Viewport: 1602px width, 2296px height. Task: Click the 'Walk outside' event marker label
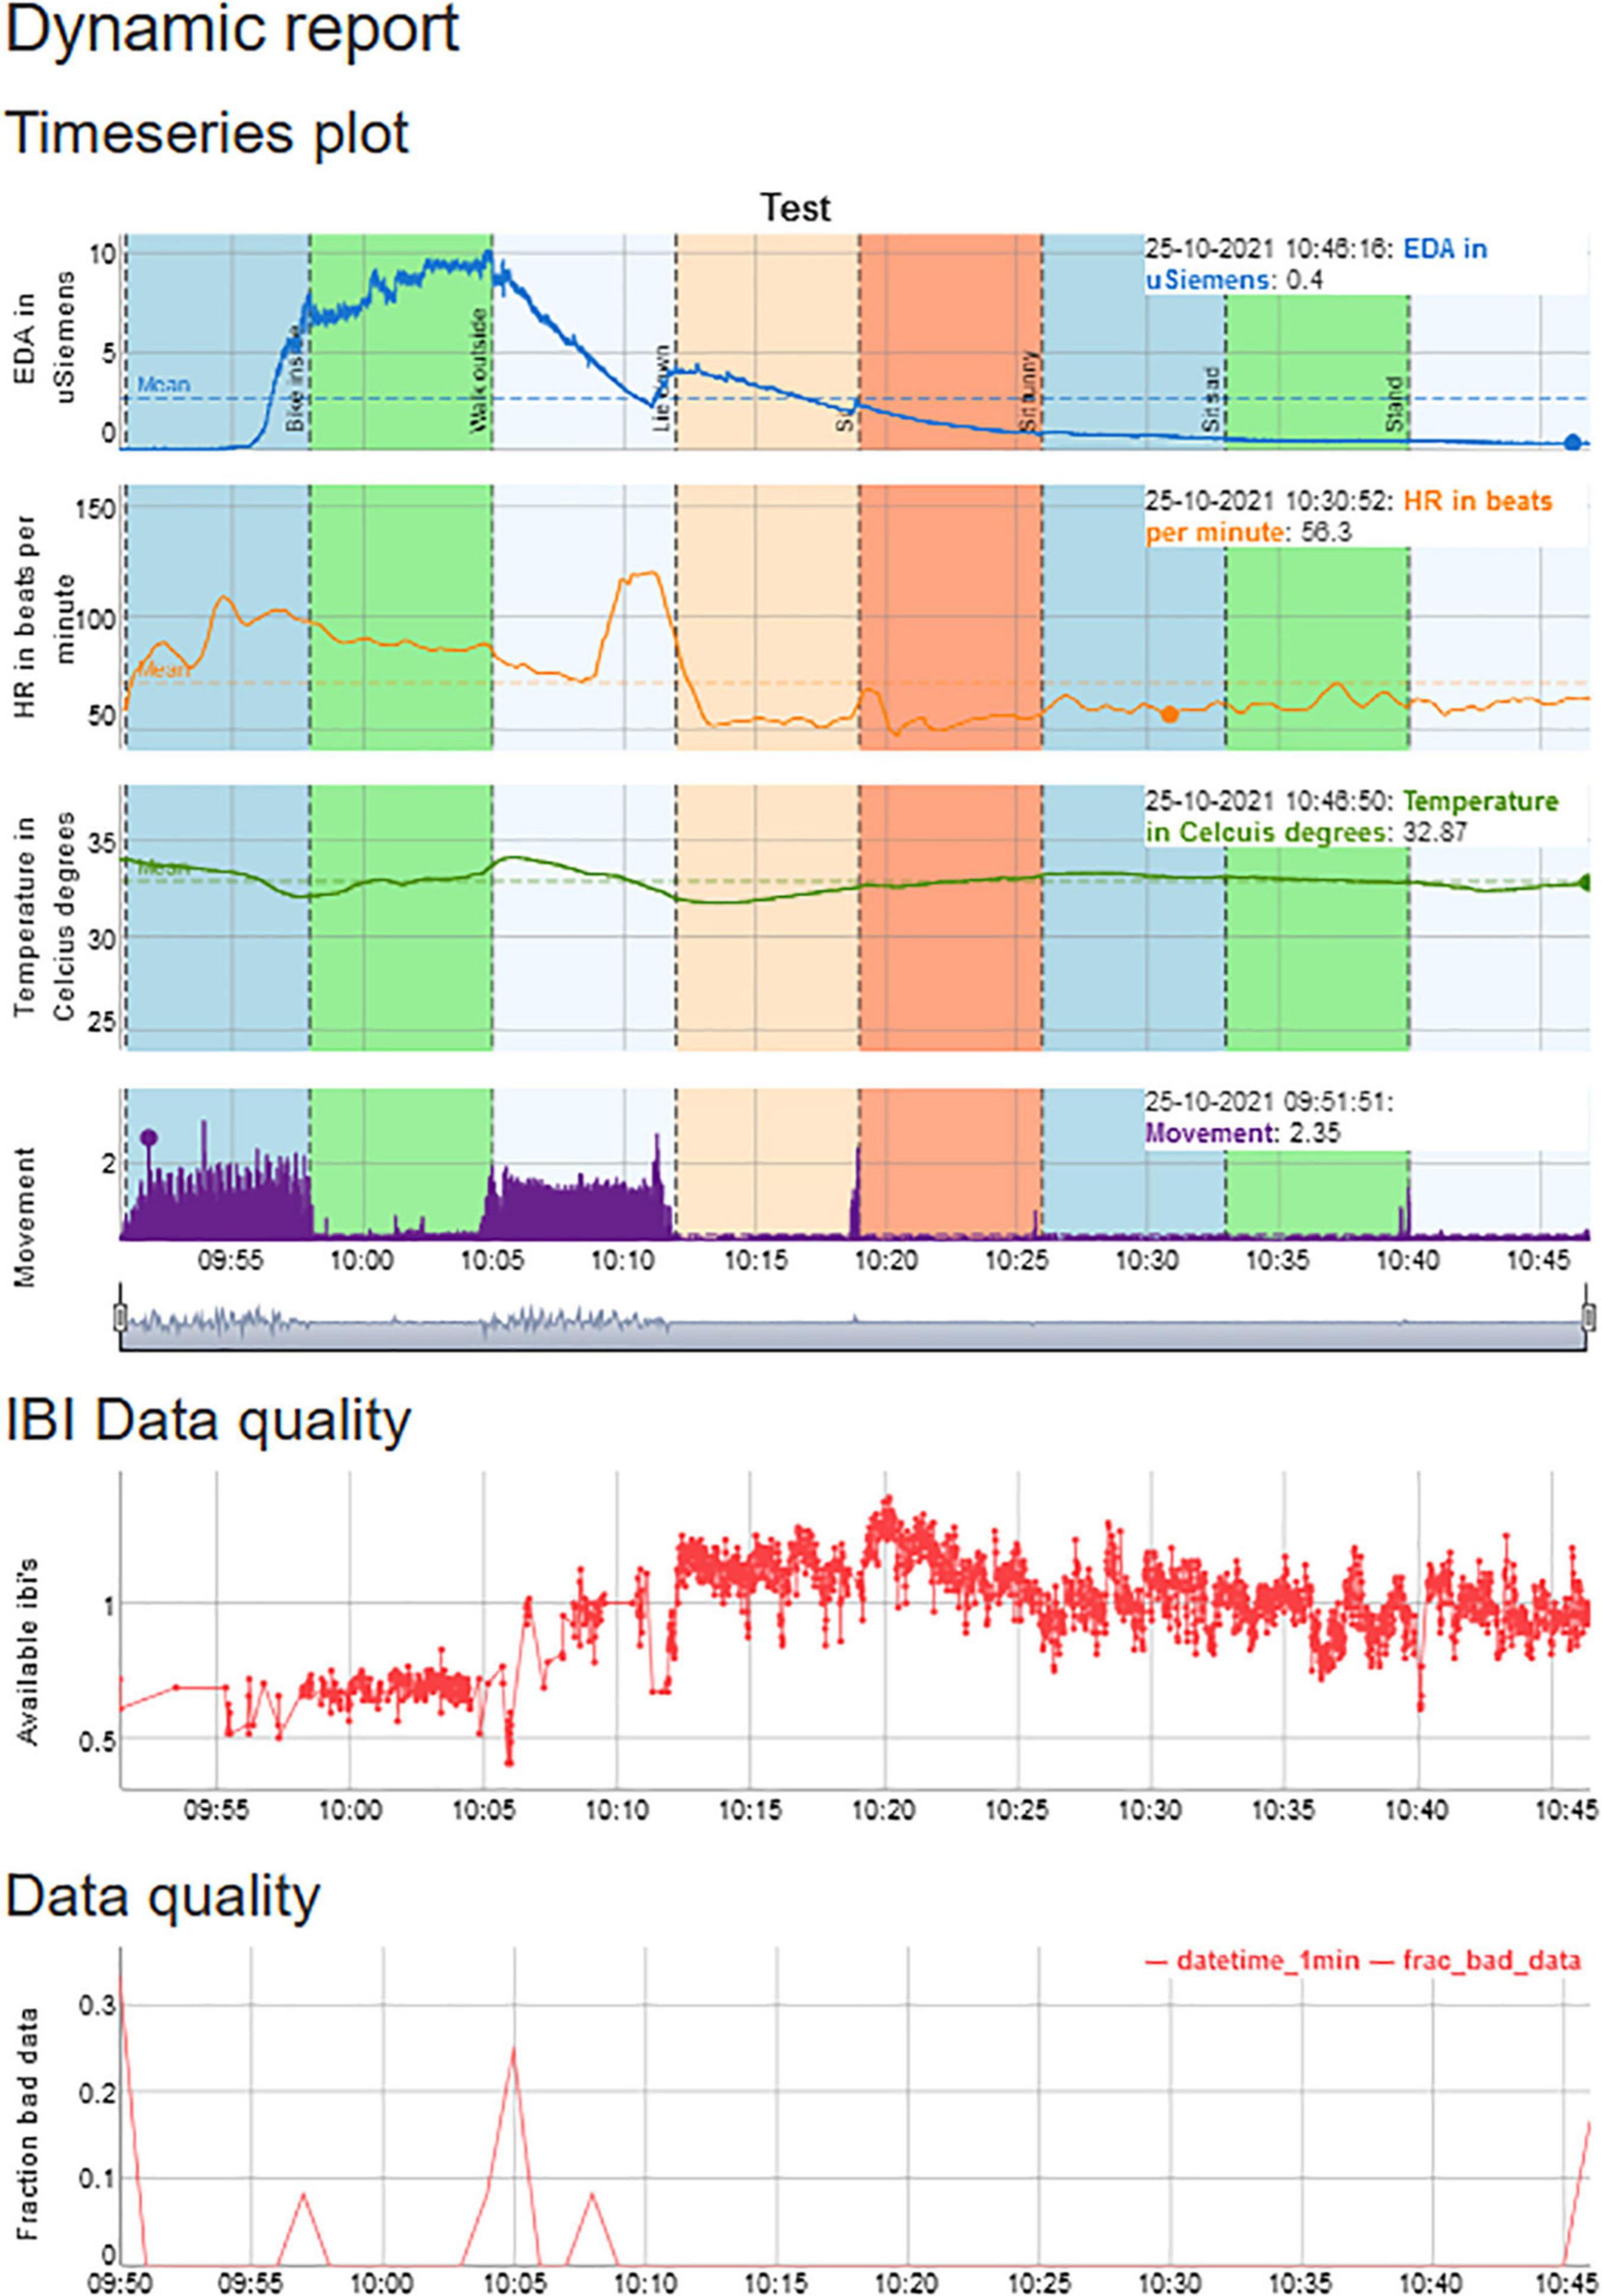[x=479, y=370]
